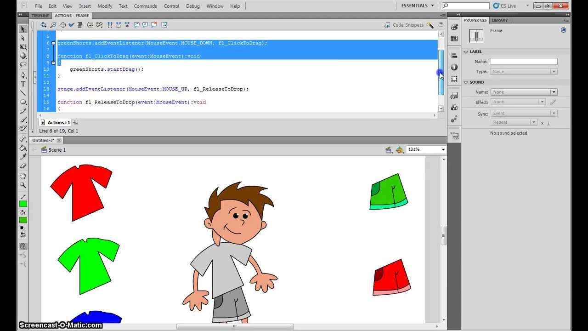Toggle Snap to Objects magnet option
Viewport: 588px width, 331px height.
coord(23,246)
